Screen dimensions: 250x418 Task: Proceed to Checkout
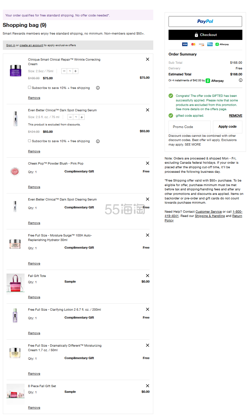coord(205,35)
